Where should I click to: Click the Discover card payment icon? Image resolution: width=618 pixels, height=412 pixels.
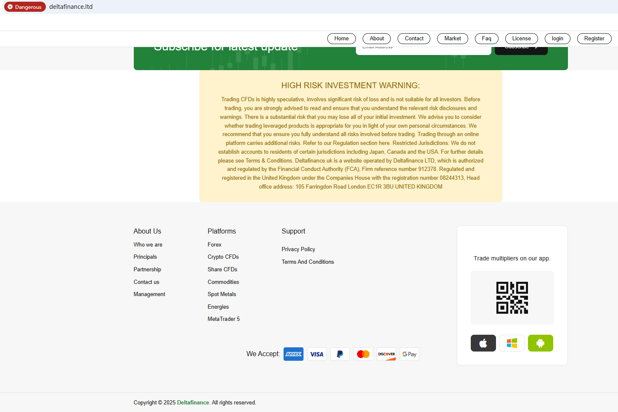(386, 354)
